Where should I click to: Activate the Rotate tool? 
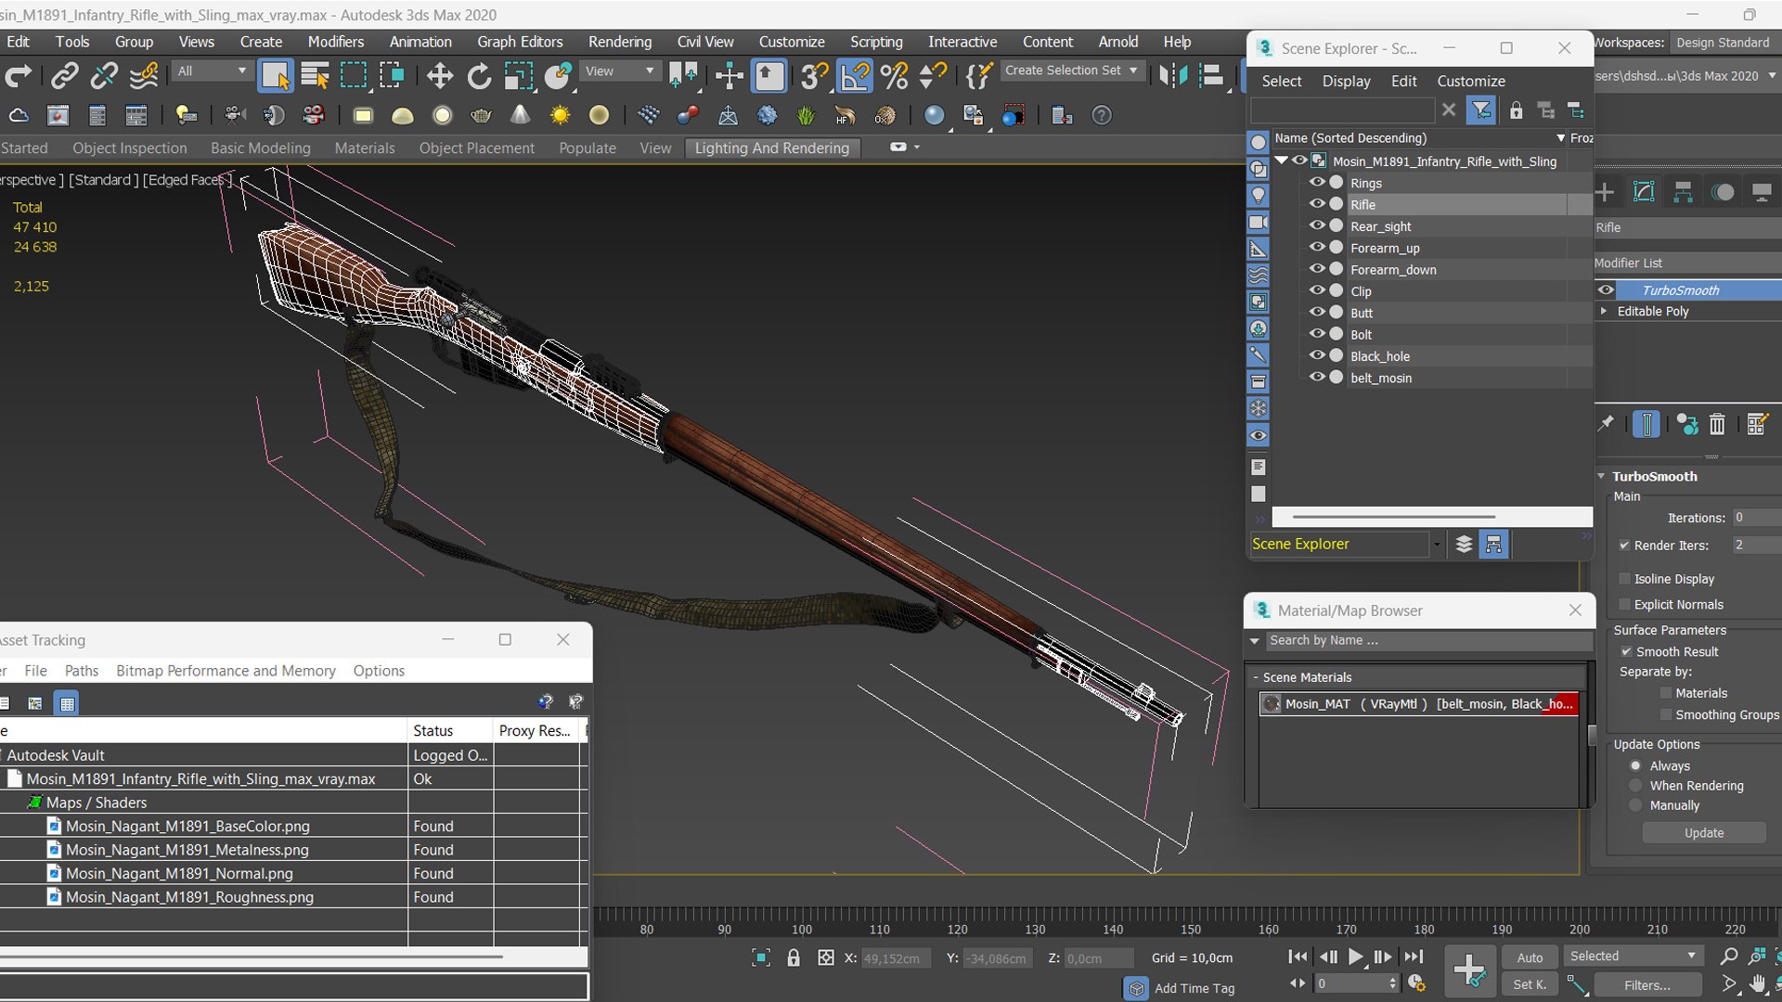click(x=479, y=76)
